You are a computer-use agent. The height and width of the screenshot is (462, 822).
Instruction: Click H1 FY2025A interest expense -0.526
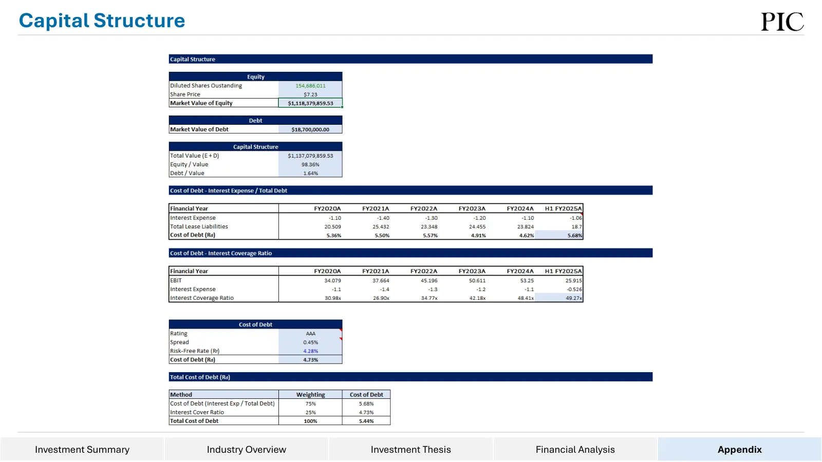click(x=574, y=289)
